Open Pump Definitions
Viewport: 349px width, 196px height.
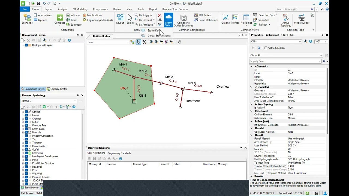pos(206,20)
